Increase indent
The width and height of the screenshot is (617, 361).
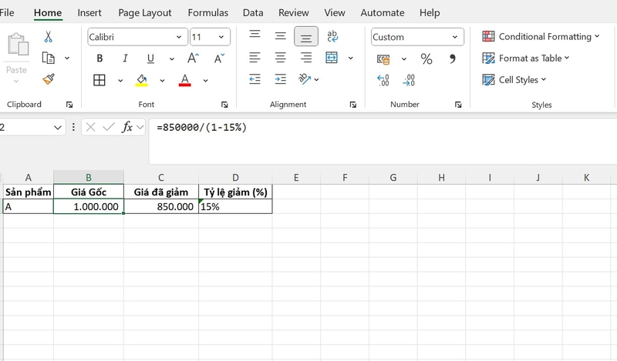click(280, 79)
